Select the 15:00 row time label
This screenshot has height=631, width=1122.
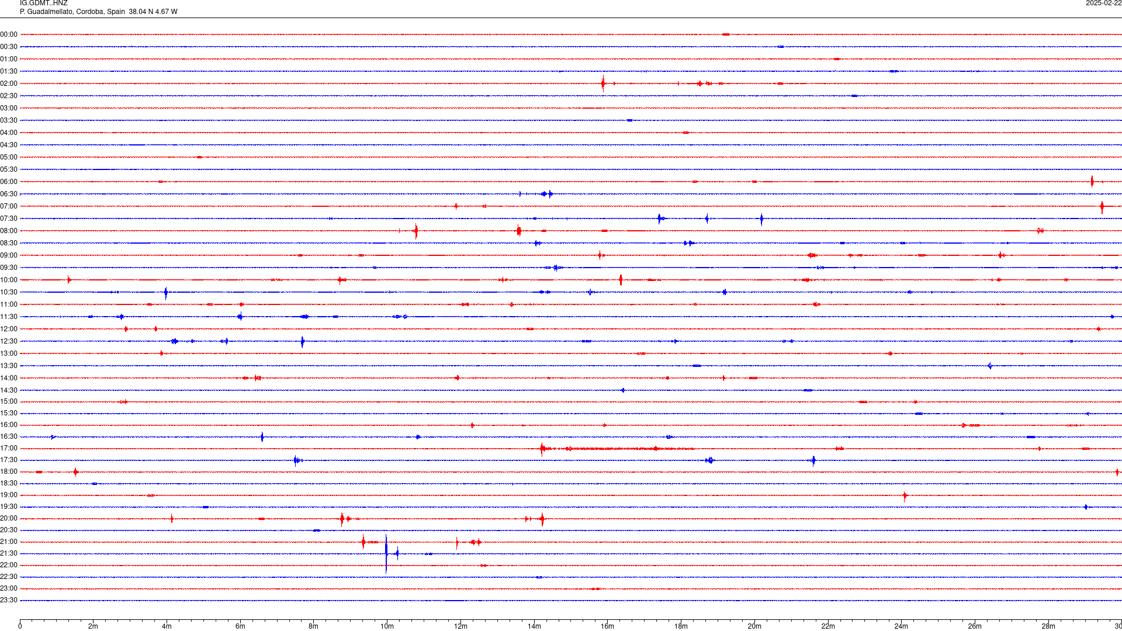pos(9,401)
